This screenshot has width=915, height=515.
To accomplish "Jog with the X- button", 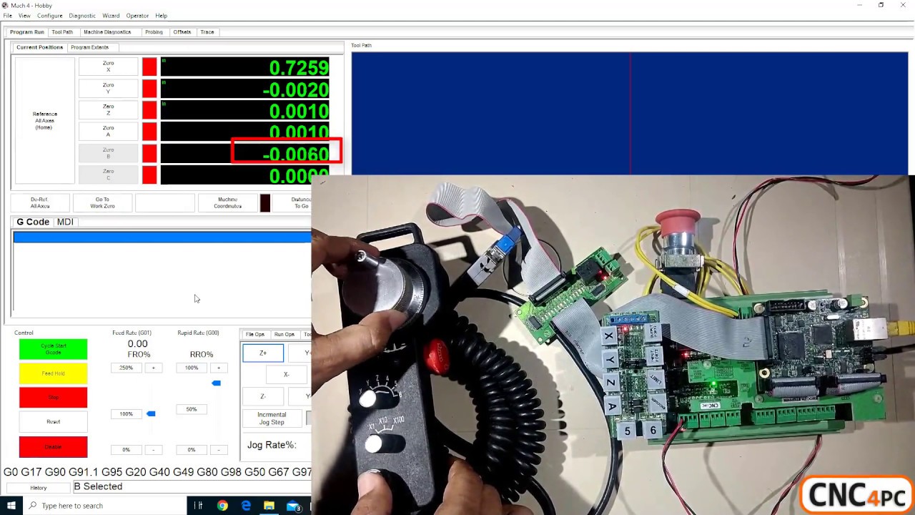I will [x=286, y=374].
